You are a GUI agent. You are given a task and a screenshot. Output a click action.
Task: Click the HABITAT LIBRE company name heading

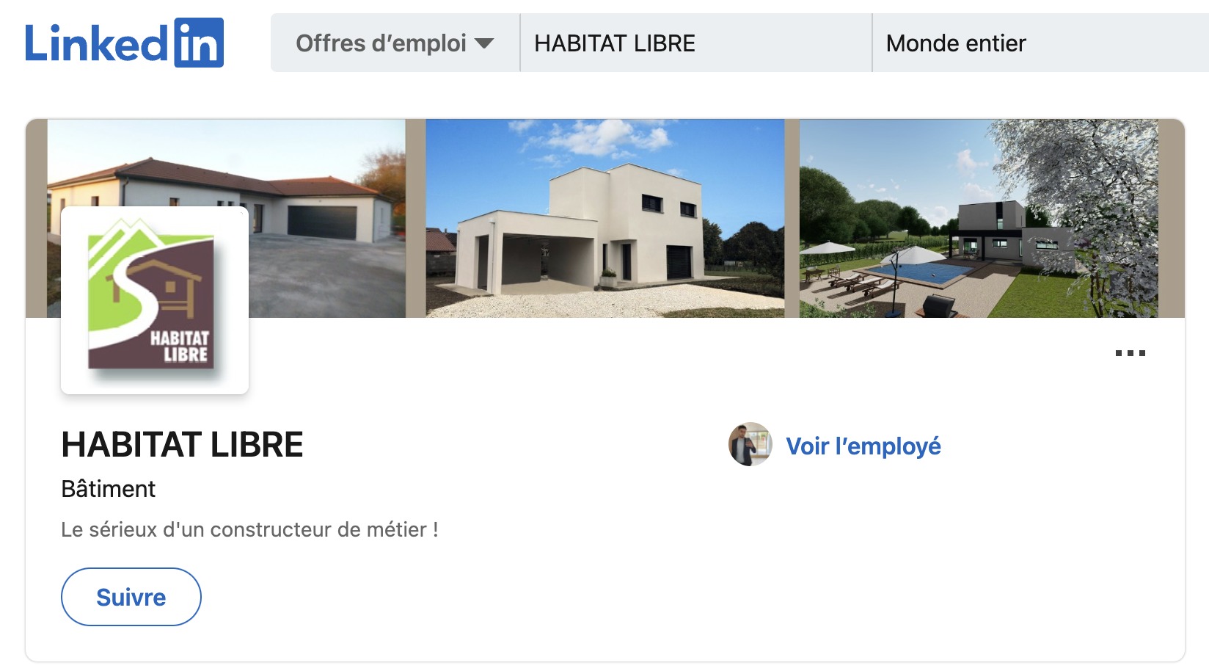(x=182, y=445)
